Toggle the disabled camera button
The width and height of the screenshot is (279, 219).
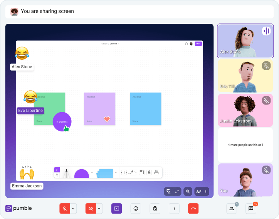[x=91, y=208]
